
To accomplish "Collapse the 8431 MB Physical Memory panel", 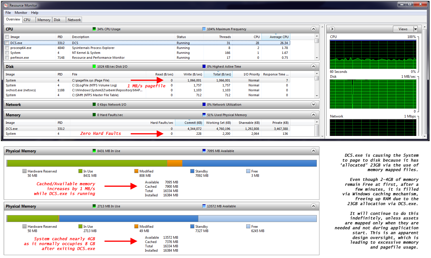I will pyautogui.click(x=313, y=151).
